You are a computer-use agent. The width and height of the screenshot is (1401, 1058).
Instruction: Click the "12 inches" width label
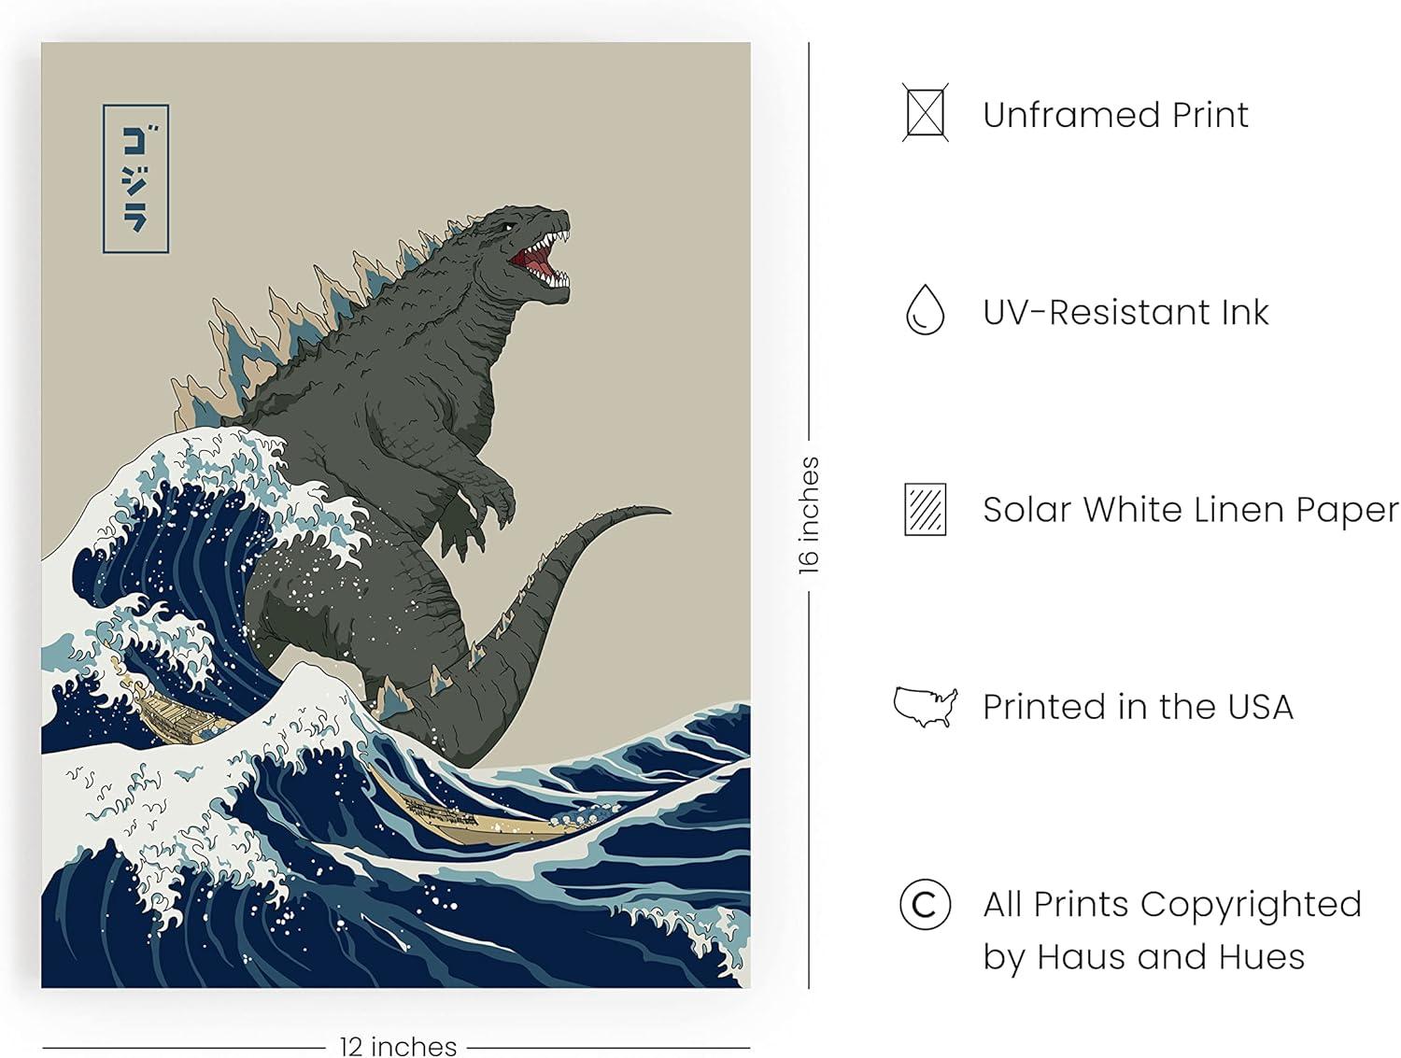[398, 1046]
